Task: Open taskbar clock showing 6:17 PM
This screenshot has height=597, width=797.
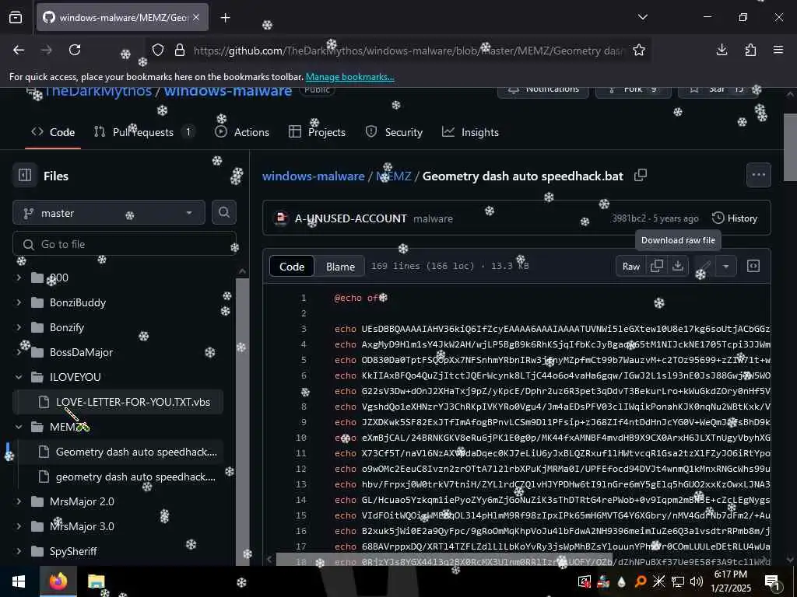Action: tap(731, 581)
